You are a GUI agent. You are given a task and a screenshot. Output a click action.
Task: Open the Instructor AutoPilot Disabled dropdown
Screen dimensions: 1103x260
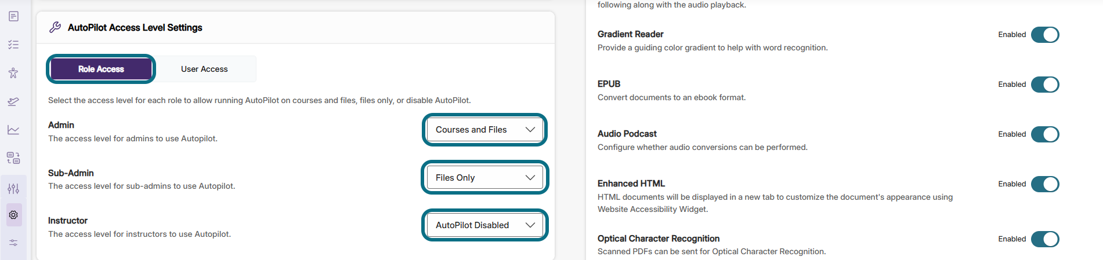(x=485, y=225)
